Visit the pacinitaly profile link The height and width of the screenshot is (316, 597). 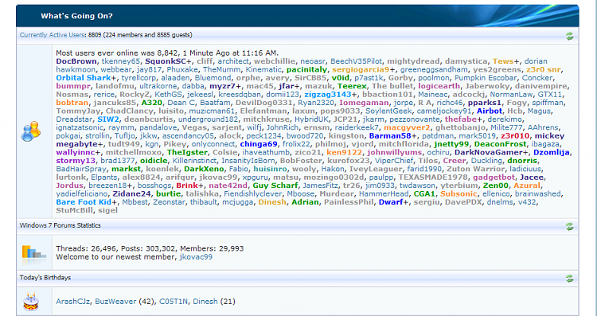click(x=306, y=70)
